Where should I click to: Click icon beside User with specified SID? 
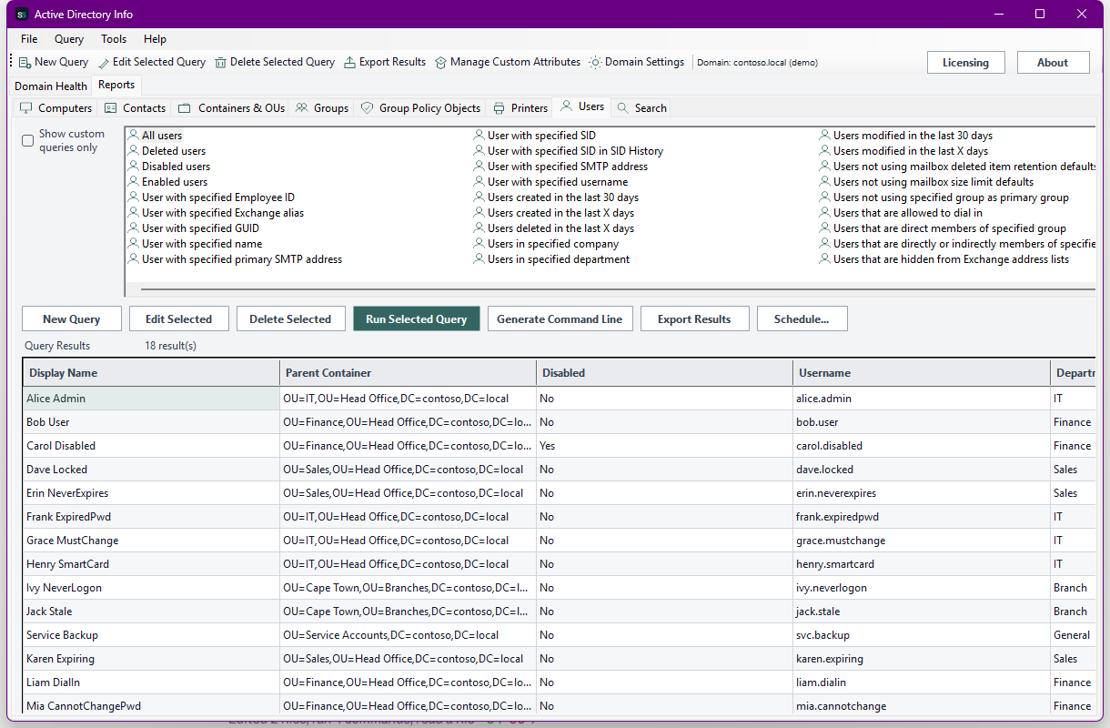(x=479, y=136)
